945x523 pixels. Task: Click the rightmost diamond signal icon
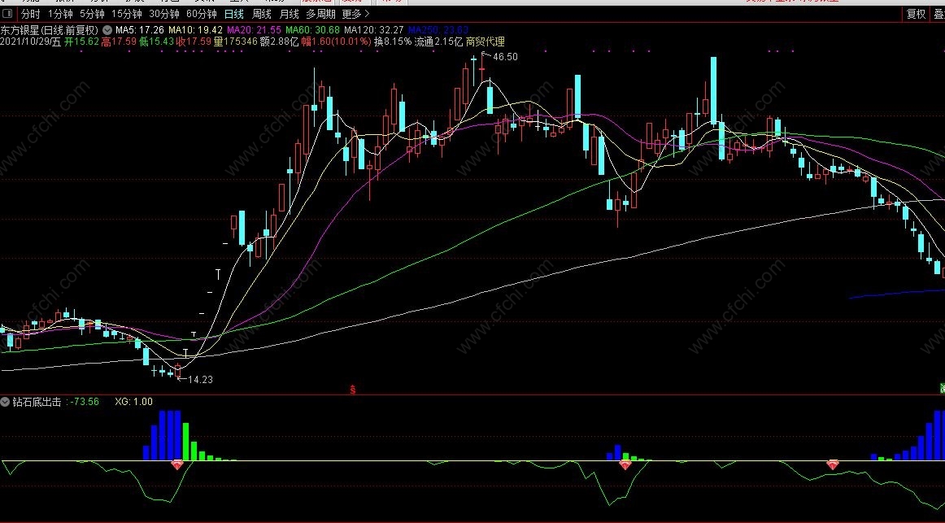(x=832, y=464)
